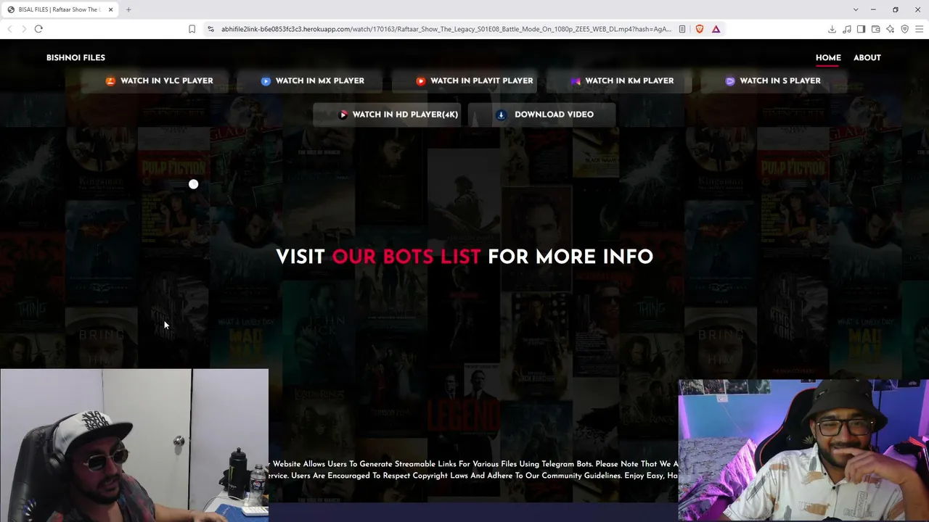Open the browser hamburger main menu
The image size is (929, 522).
tap(919, 29)
